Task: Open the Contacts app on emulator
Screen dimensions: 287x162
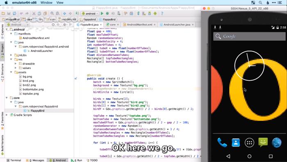Action: tap(236, 143)
